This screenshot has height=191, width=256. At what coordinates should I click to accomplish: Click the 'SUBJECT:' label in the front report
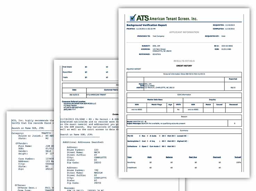(x=146, y=46)
